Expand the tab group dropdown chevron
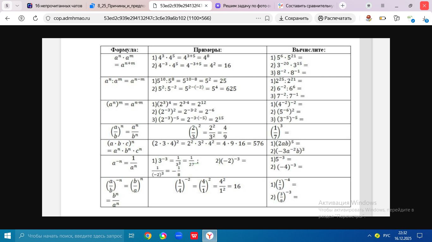This screenshot has height=242, width=432. coord(17,6)
